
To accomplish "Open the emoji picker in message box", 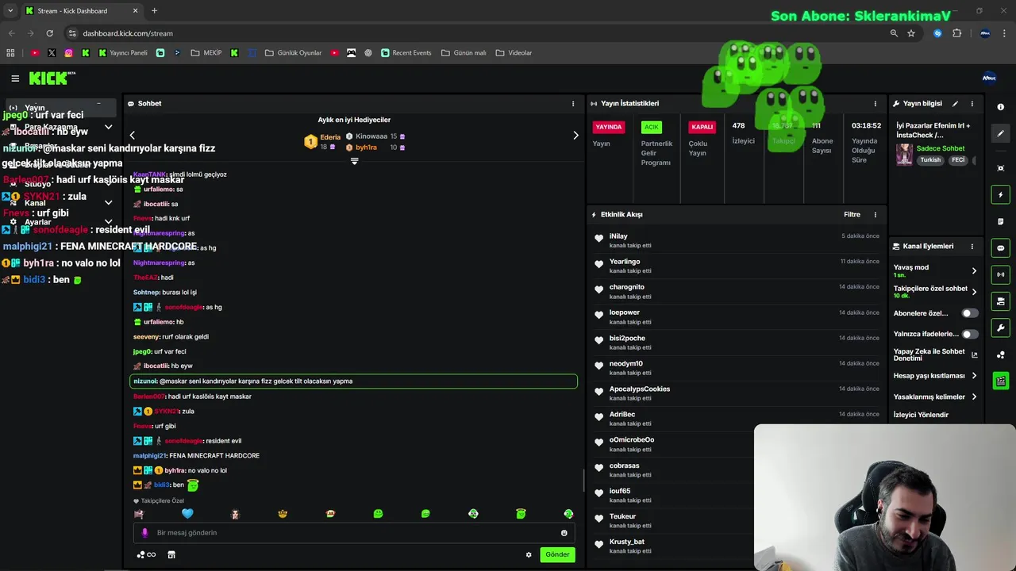I will [564, 533].
